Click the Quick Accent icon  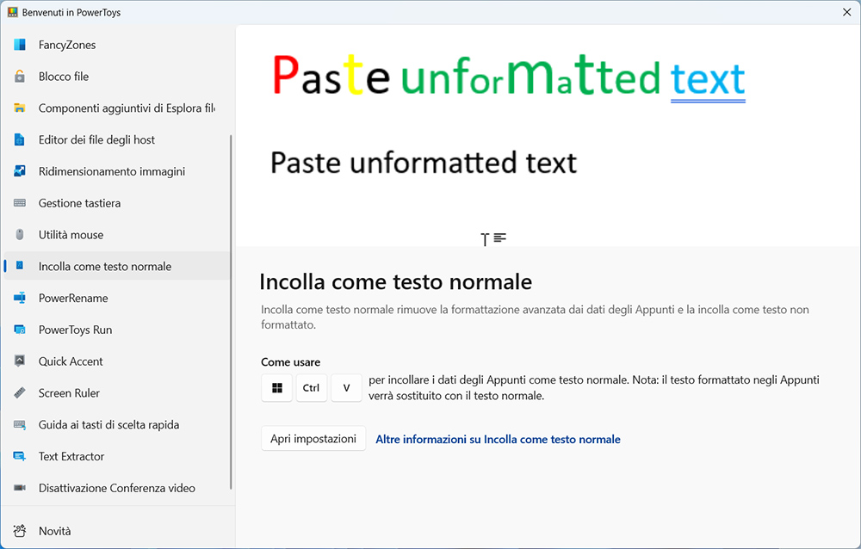click(20, 361)
